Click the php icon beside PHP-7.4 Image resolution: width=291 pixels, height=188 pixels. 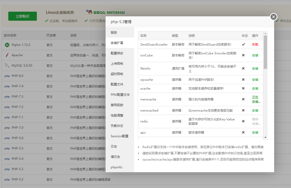click(7, 86)
